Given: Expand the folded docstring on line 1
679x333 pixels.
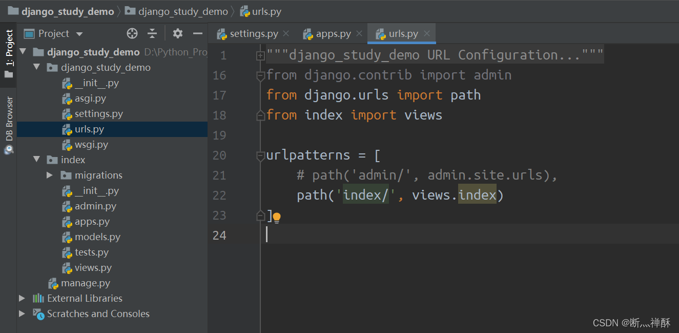Looking at the screenshot, I should point(260,55).
